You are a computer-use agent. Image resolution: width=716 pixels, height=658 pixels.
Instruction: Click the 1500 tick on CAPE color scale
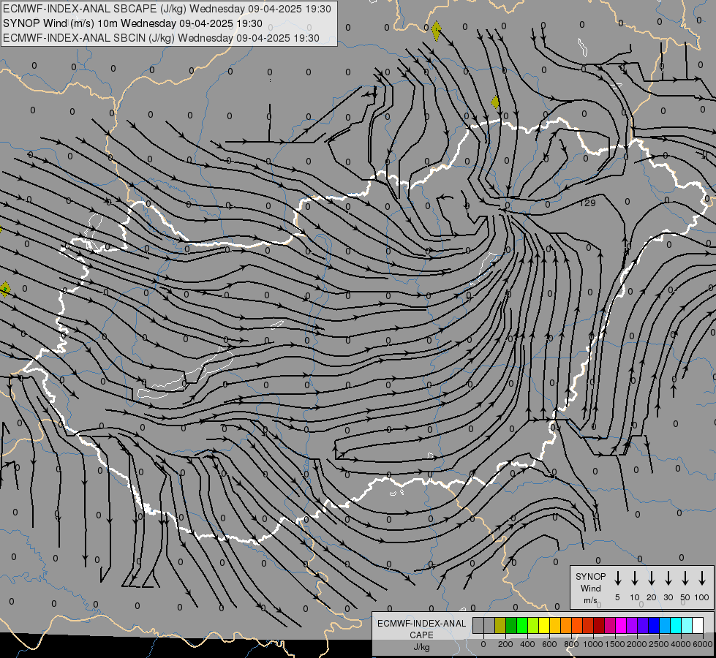click(615, 644)
